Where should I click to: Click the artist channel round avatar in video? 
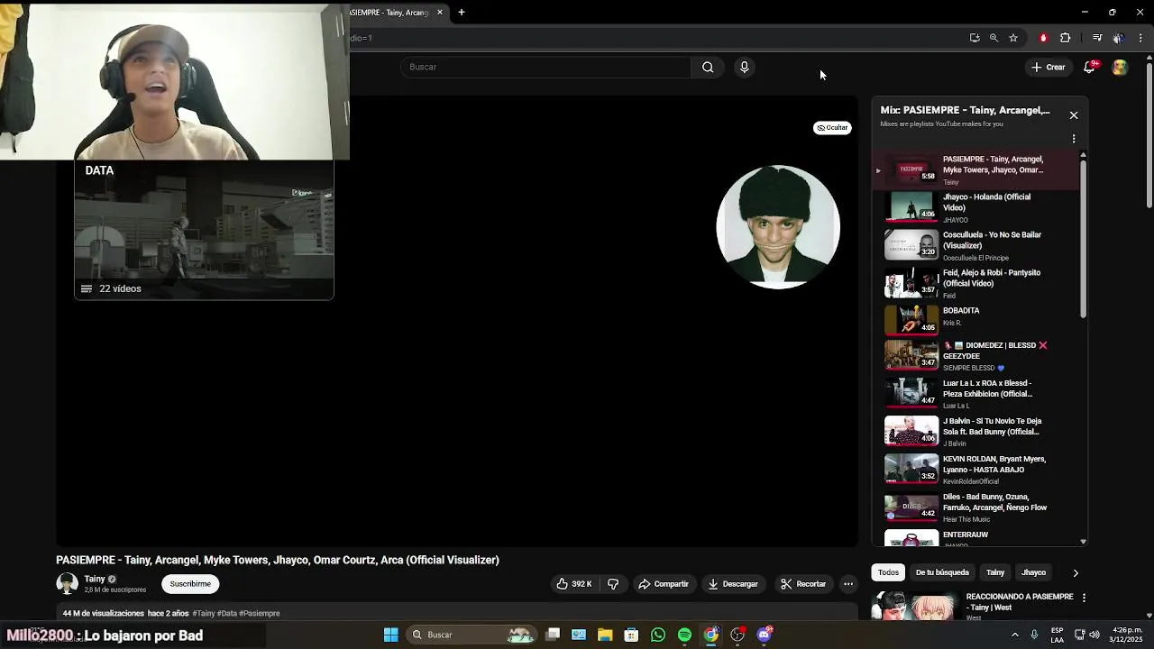(x=778, y=227)
